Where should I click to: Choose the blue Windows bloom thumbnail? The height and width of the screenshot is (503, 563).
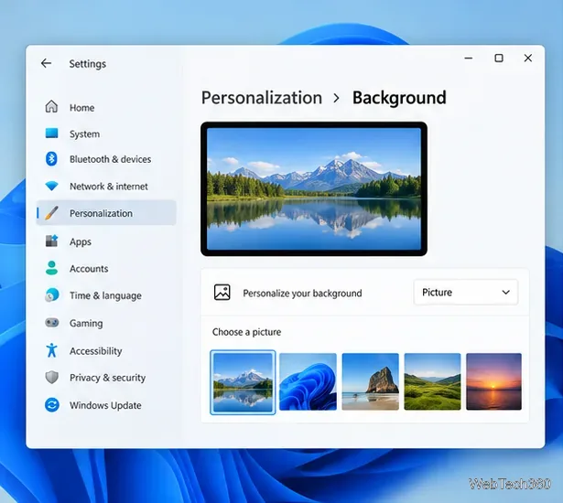[x=308, y=381]
